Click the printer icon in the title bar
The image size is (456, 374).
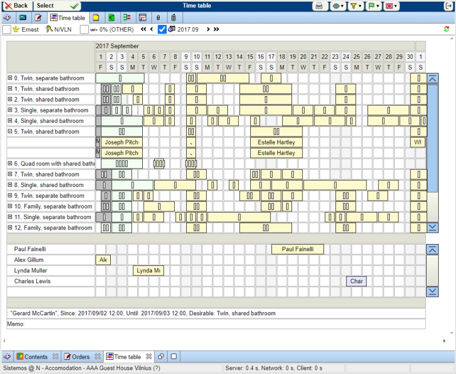tap(320, 6)
